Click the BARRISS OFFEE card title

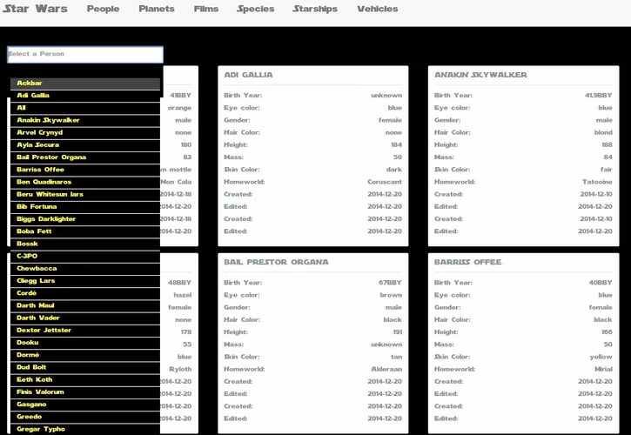(467, 262)
